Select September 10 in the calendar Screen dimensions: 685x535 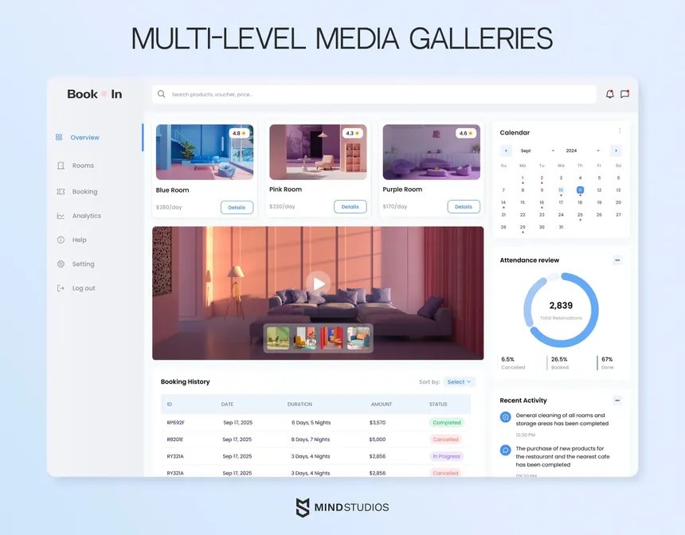561,190
